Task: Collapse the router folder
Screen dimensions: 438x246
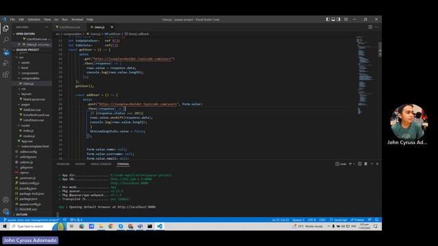Action: tap(25, 126)
